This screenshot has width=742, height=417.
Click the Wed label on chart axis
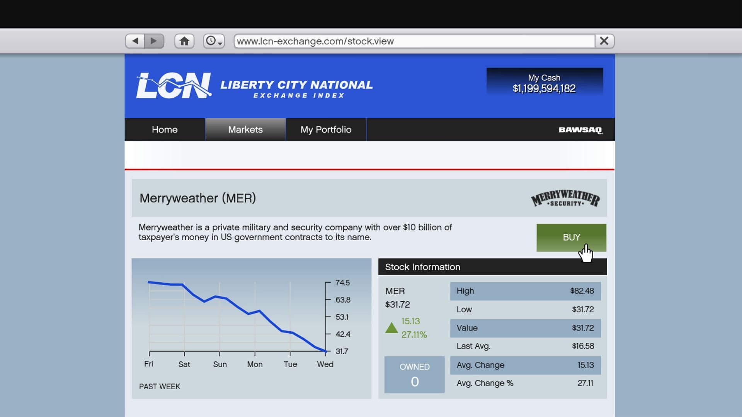(x=325, y=364)
